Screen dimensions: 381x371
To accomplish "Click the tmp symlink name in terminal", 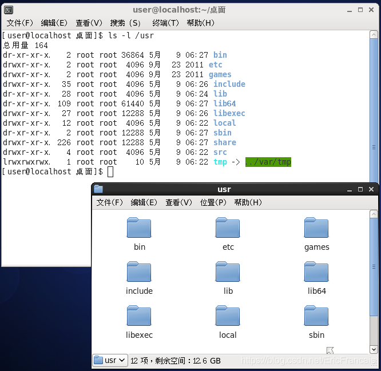I will point(220,162).
